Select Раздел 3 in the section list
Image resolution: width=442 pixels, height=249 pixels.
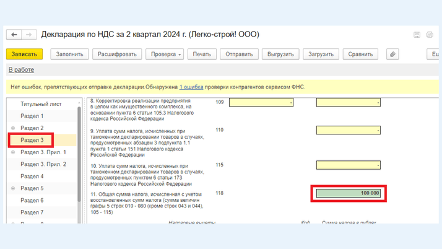(x=32, y=140)
